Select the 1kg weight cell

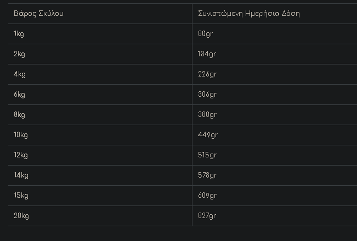click(19, 34)
